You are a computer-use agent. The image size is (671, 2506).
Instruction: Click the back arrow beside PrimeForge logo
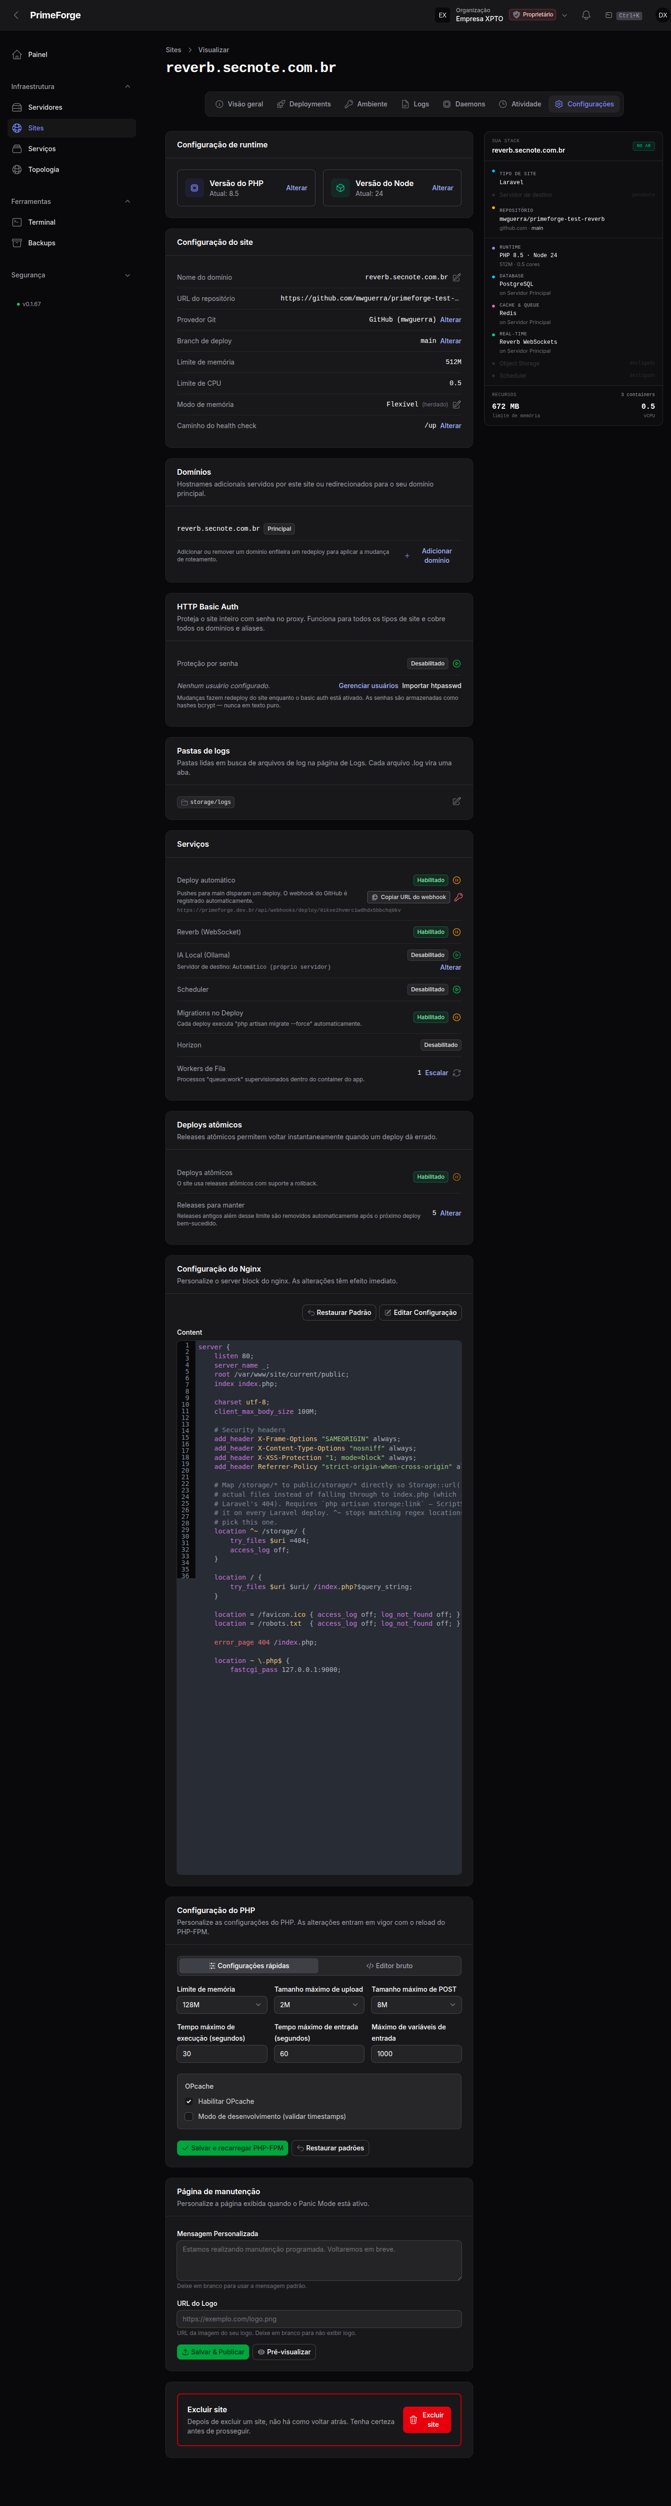click(16, 16)
